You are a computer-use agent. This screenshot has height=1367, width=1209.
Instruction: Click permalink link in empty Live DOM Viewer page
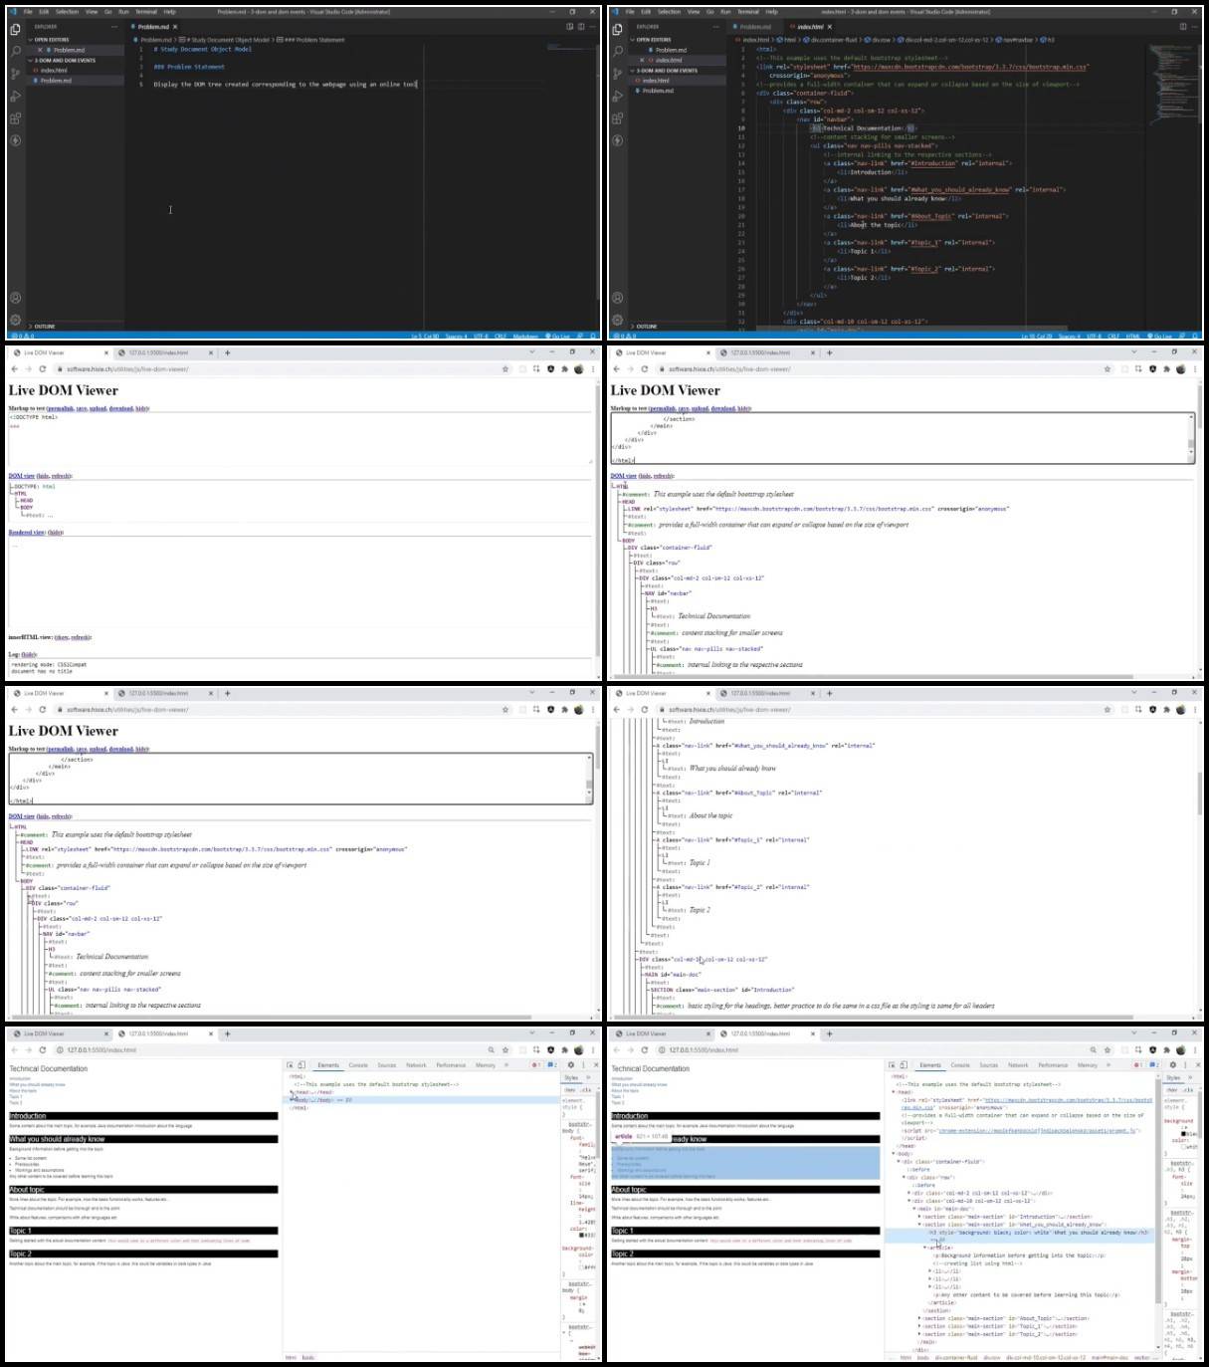(61, 408)
